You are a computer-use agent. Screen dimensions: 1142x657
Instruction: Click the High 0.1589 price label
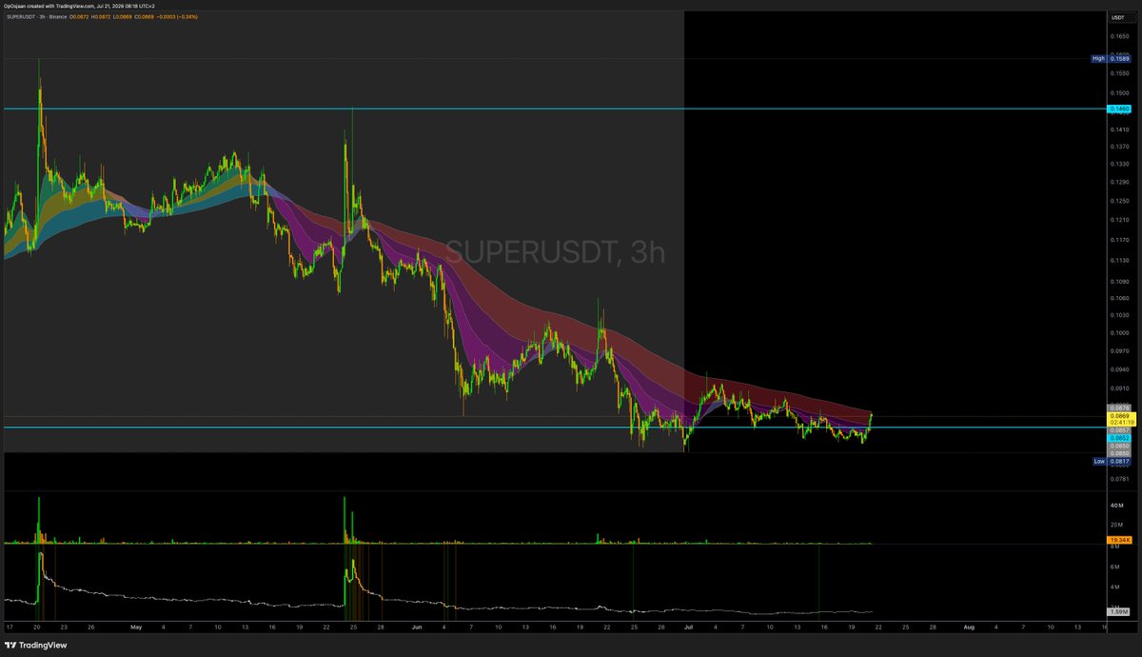tap(1111, 58)
